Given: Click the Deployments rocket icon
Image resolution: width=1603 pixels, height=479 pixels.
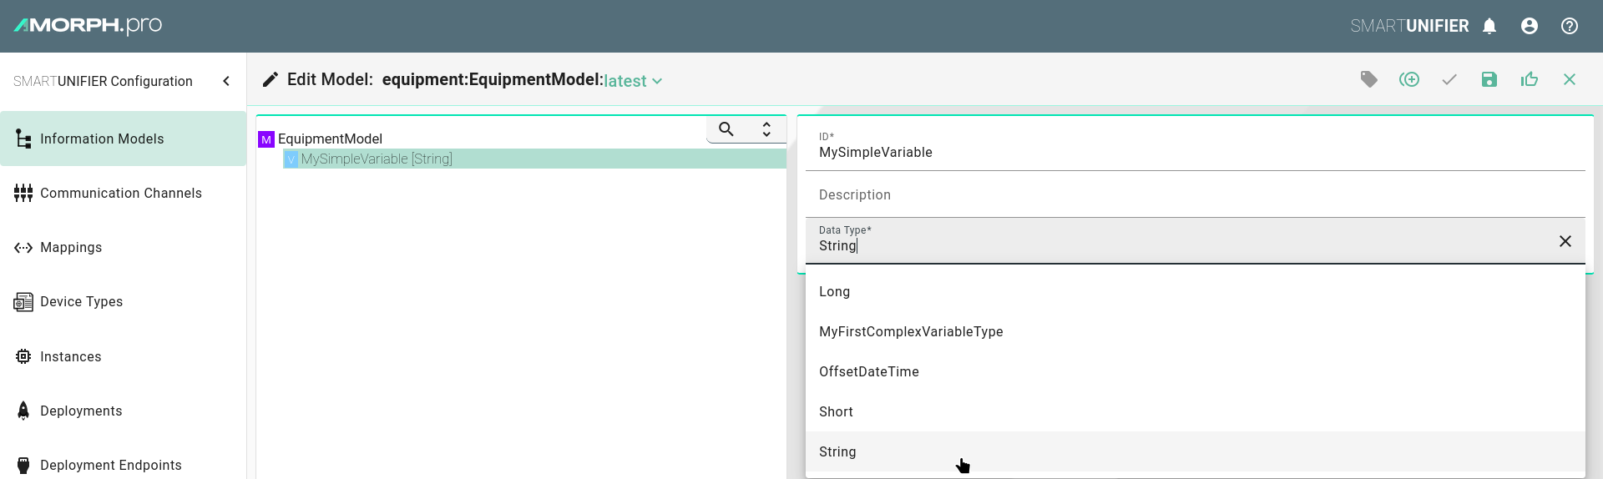Looking at the screenshot, I should (x=23, y=411).
